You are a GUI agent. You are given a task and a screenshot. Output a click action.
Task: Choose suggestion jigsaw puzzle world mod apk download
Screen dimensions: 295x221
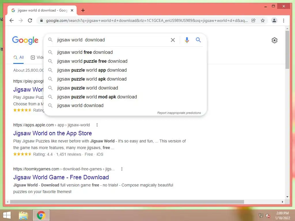[x=125, y=97]
